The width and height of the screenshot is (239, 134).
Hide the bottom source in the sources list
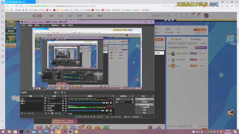[63, 111]
